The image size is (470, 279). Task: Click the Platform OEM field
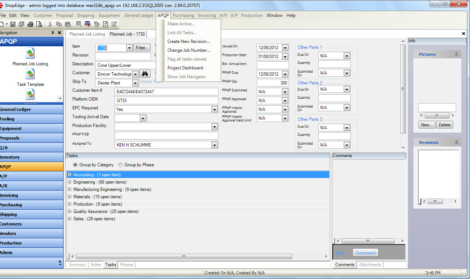pos(166,101)
